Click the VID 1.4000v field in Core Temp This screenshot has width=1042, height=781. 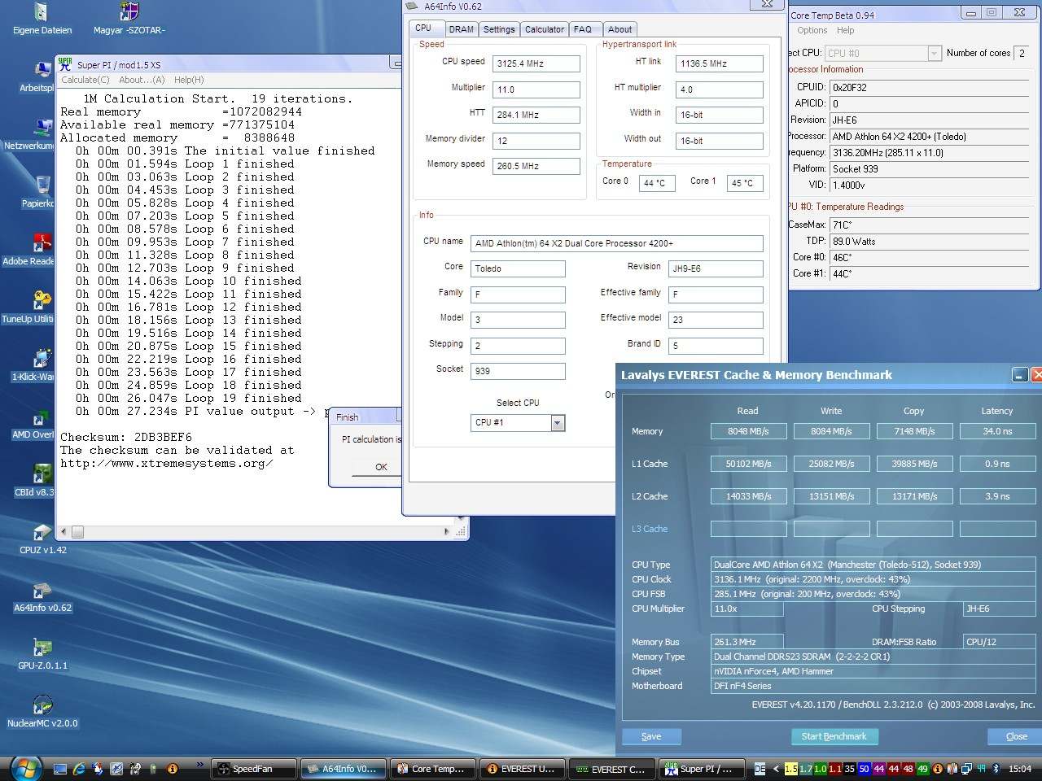(x=931, y=185)
